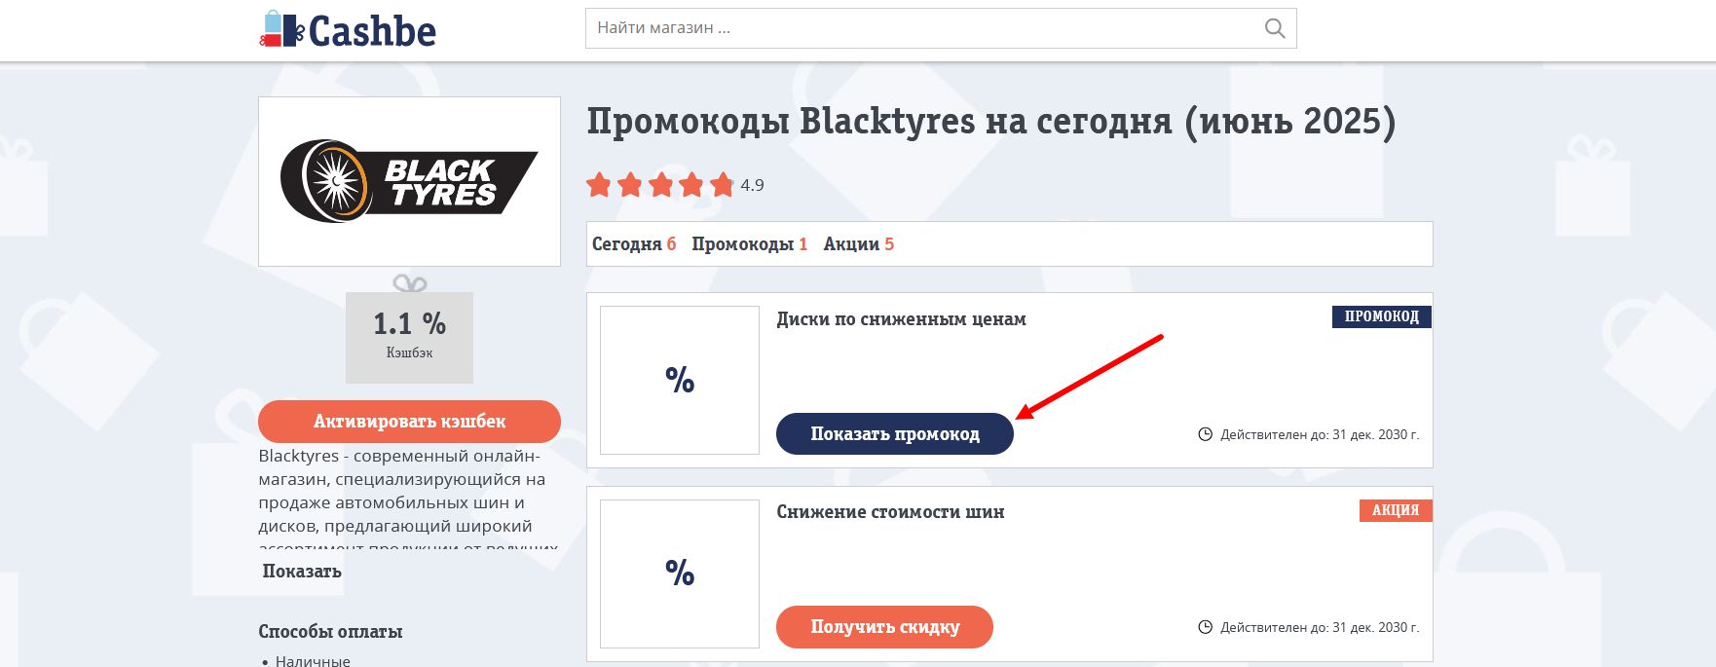Open "Диски по сниженным ценам" offer title
Image resolution: width=1716 pixels, height=667 pixels.
(x=901, y=319)
